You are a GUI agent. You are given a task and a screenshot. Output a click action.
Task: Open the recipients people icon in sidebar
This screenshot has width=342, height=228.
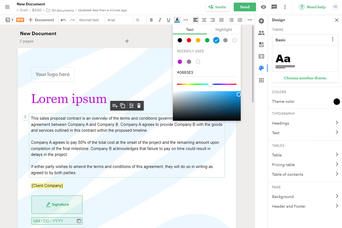(261, 33)
